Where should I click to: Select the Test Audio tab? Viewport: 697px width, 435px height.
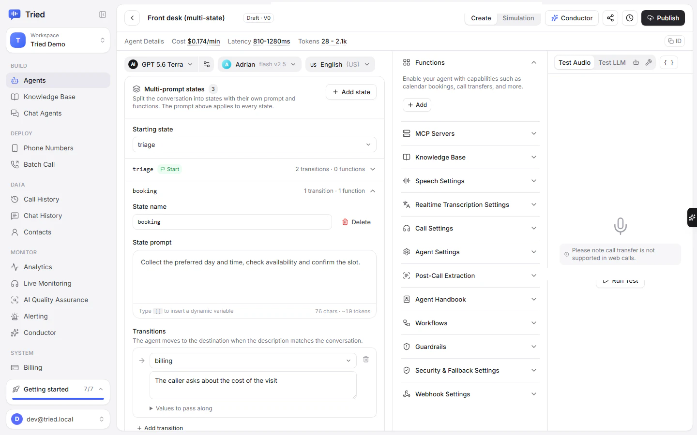coord(575,62)
